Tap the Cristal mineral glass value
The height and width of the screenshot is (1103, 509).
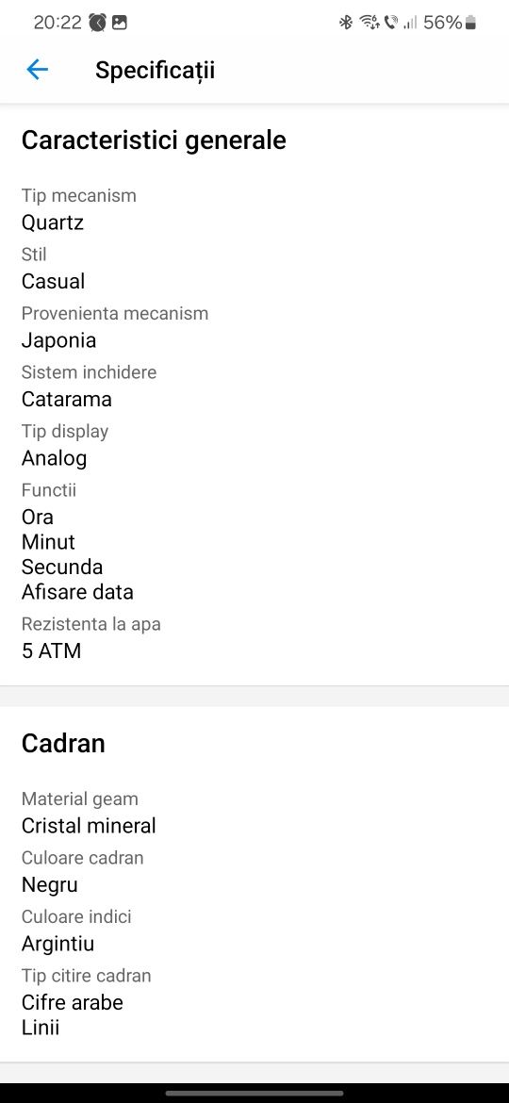click(x=89, y=826)
